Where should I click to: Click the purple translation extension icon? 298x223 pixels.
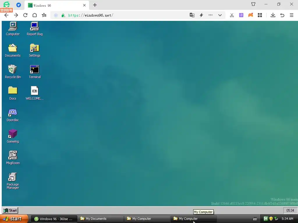[241, 15]
